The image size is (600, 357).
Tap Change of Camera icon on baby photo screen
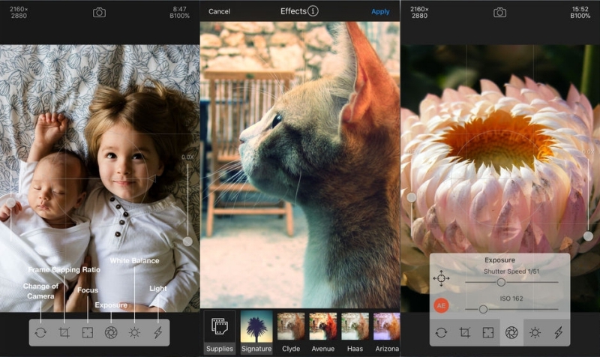tap(40, 332)
